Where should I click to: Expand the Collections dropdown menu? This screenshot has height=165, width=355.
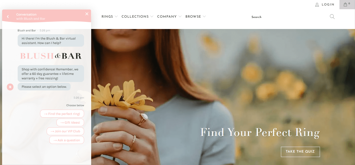pyautogui.click(x=137, y=17)
